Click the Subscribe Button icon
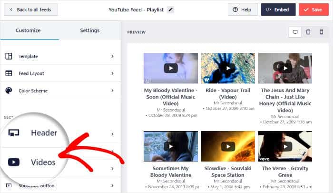 pos(9,185)
